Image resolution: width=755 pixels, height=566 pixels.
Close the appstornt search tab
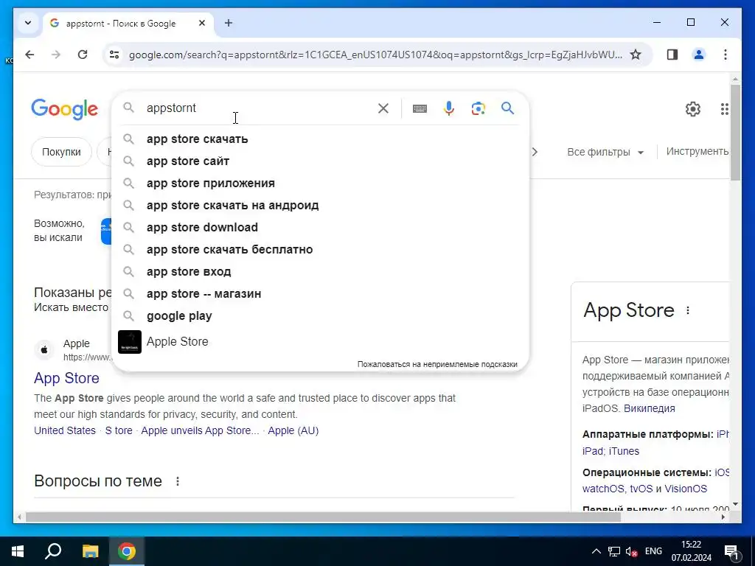click(202, 23)
